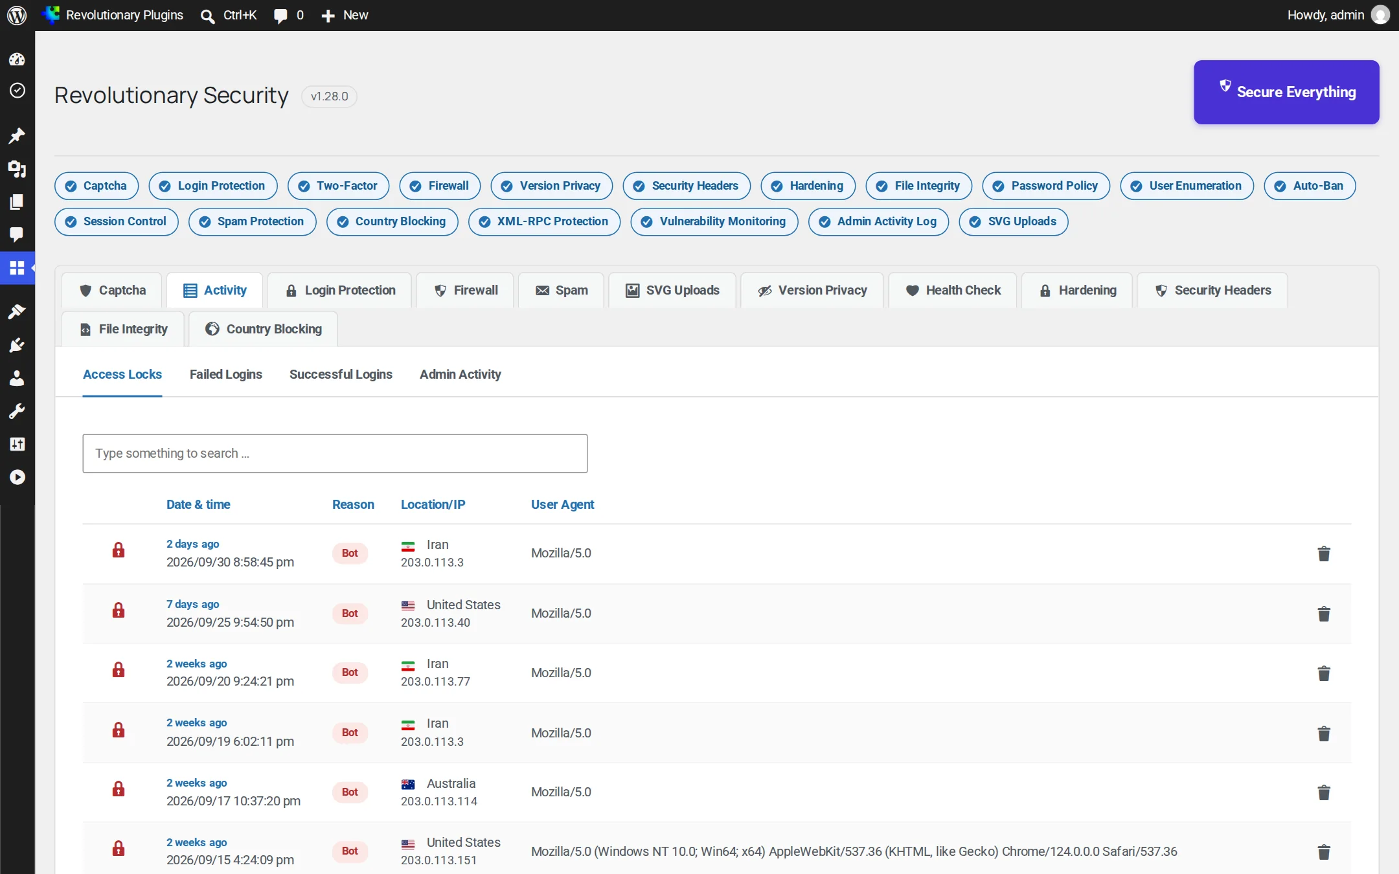Open the Comments sidebar icon
This screenshot has width=1399, height=874.
pos(17,234)
